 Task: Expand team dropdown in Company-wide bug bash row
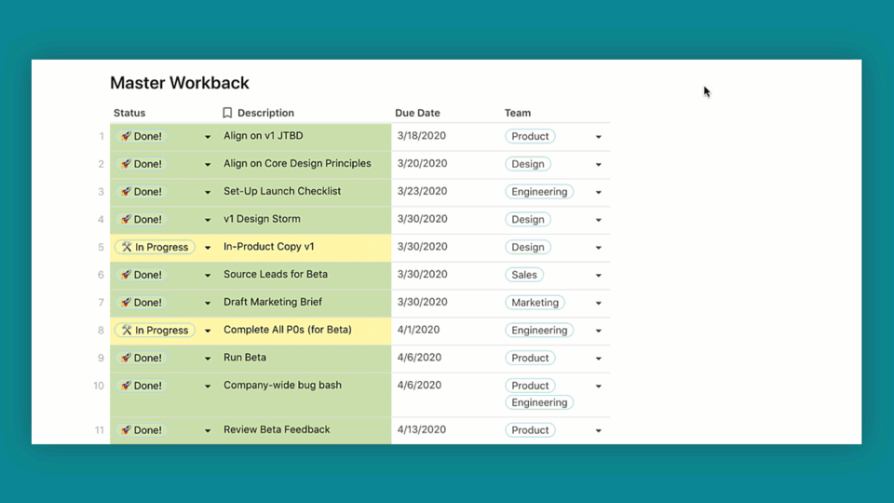(x=598, y=386)
